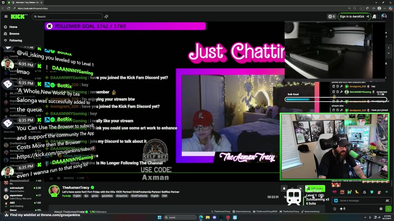Click Sub Goal progress bar
The image size is (394, 221).
tap(336, 99)
